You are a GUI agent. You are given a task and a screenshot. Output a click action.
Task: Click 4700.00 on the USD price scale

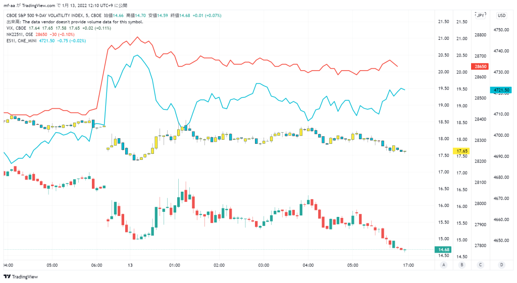[501, 135]
